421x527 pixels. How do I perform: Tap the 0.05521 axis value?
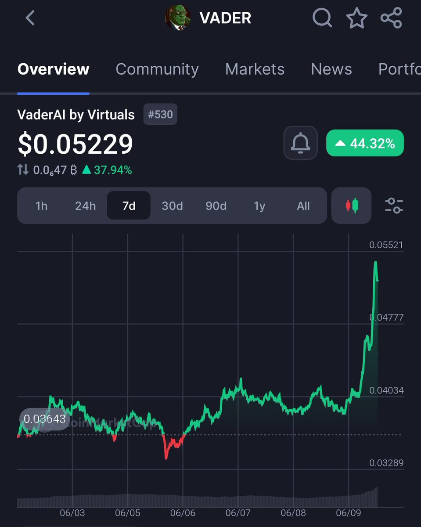point(386,245)
